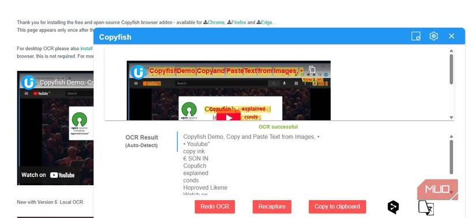476x218 pixels.
Task: Click the Chrome download arrow icon
Action: (205, 22)
